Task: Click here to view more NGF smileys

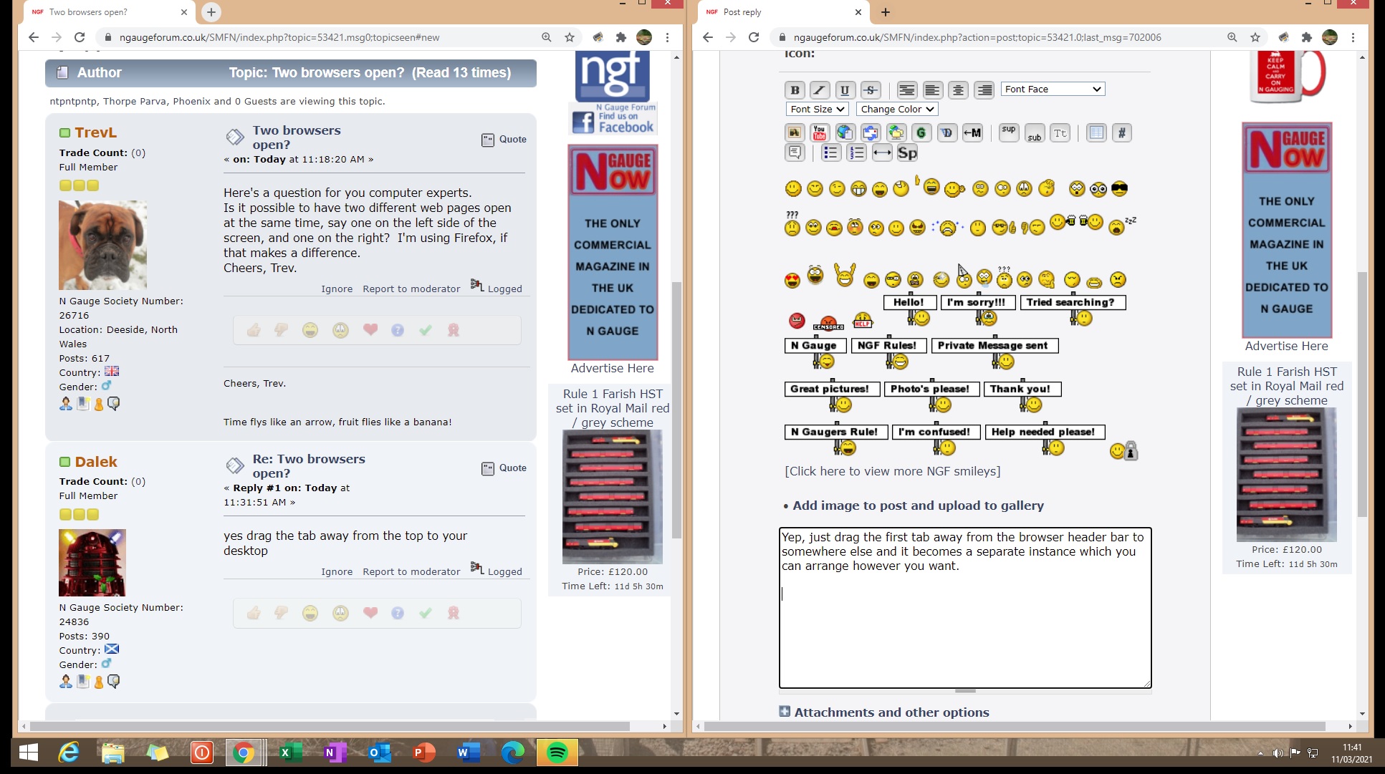Action: click(x=893, y=471)
